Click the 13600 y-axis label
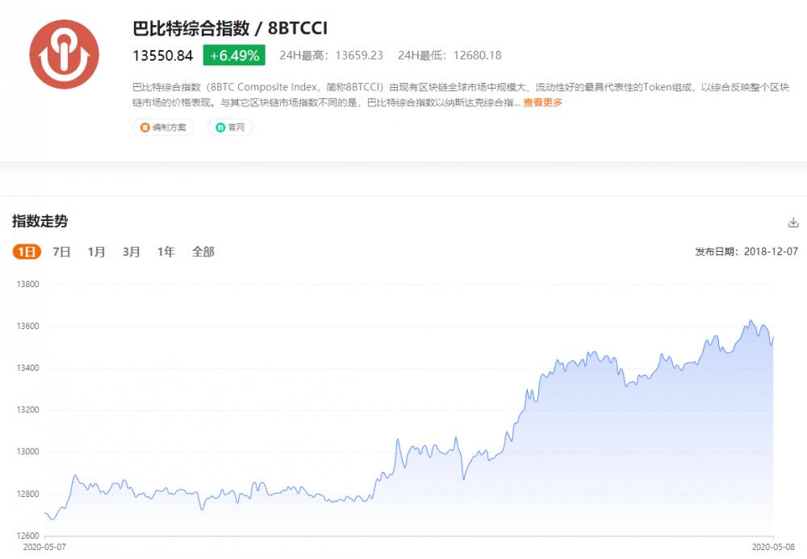This screenshot has height=559, width=807. click(27, 326)
